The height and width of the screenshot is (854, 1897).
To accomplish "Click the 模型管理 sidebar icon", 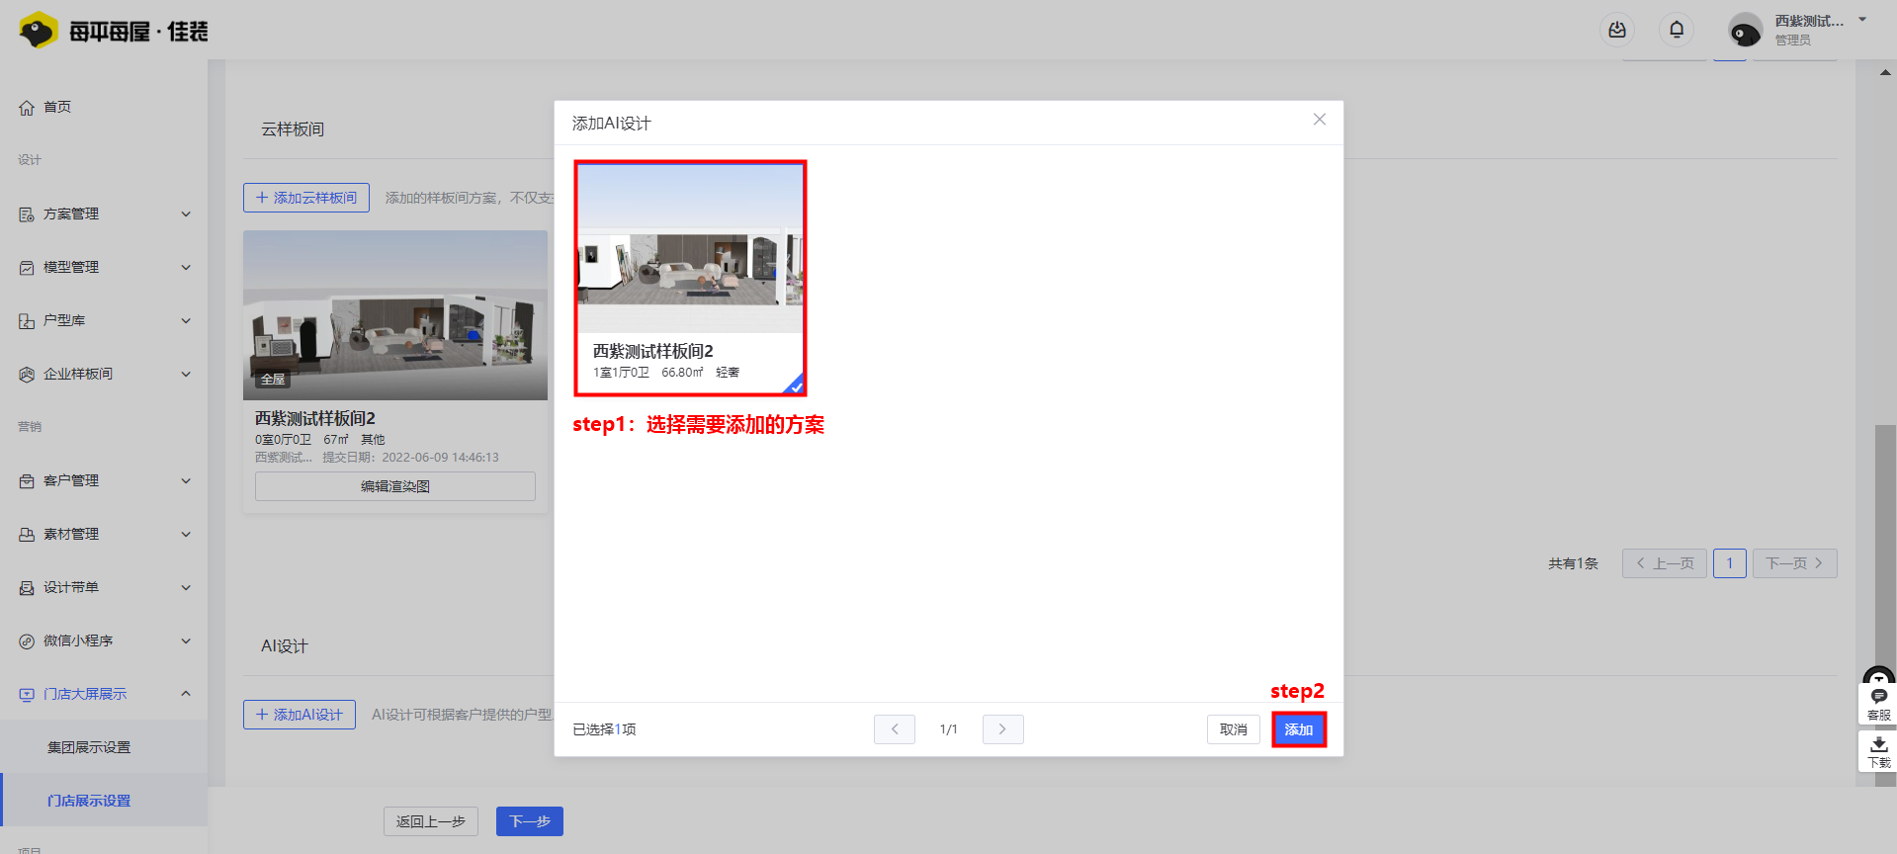I will point(27,267).
